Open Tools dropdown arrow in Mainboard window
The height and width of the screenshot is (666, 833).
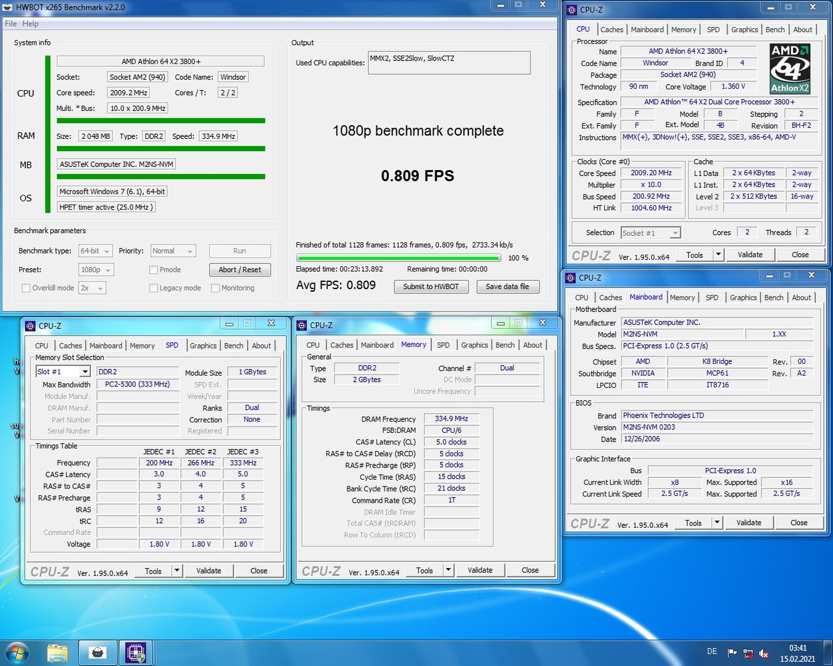716,522
